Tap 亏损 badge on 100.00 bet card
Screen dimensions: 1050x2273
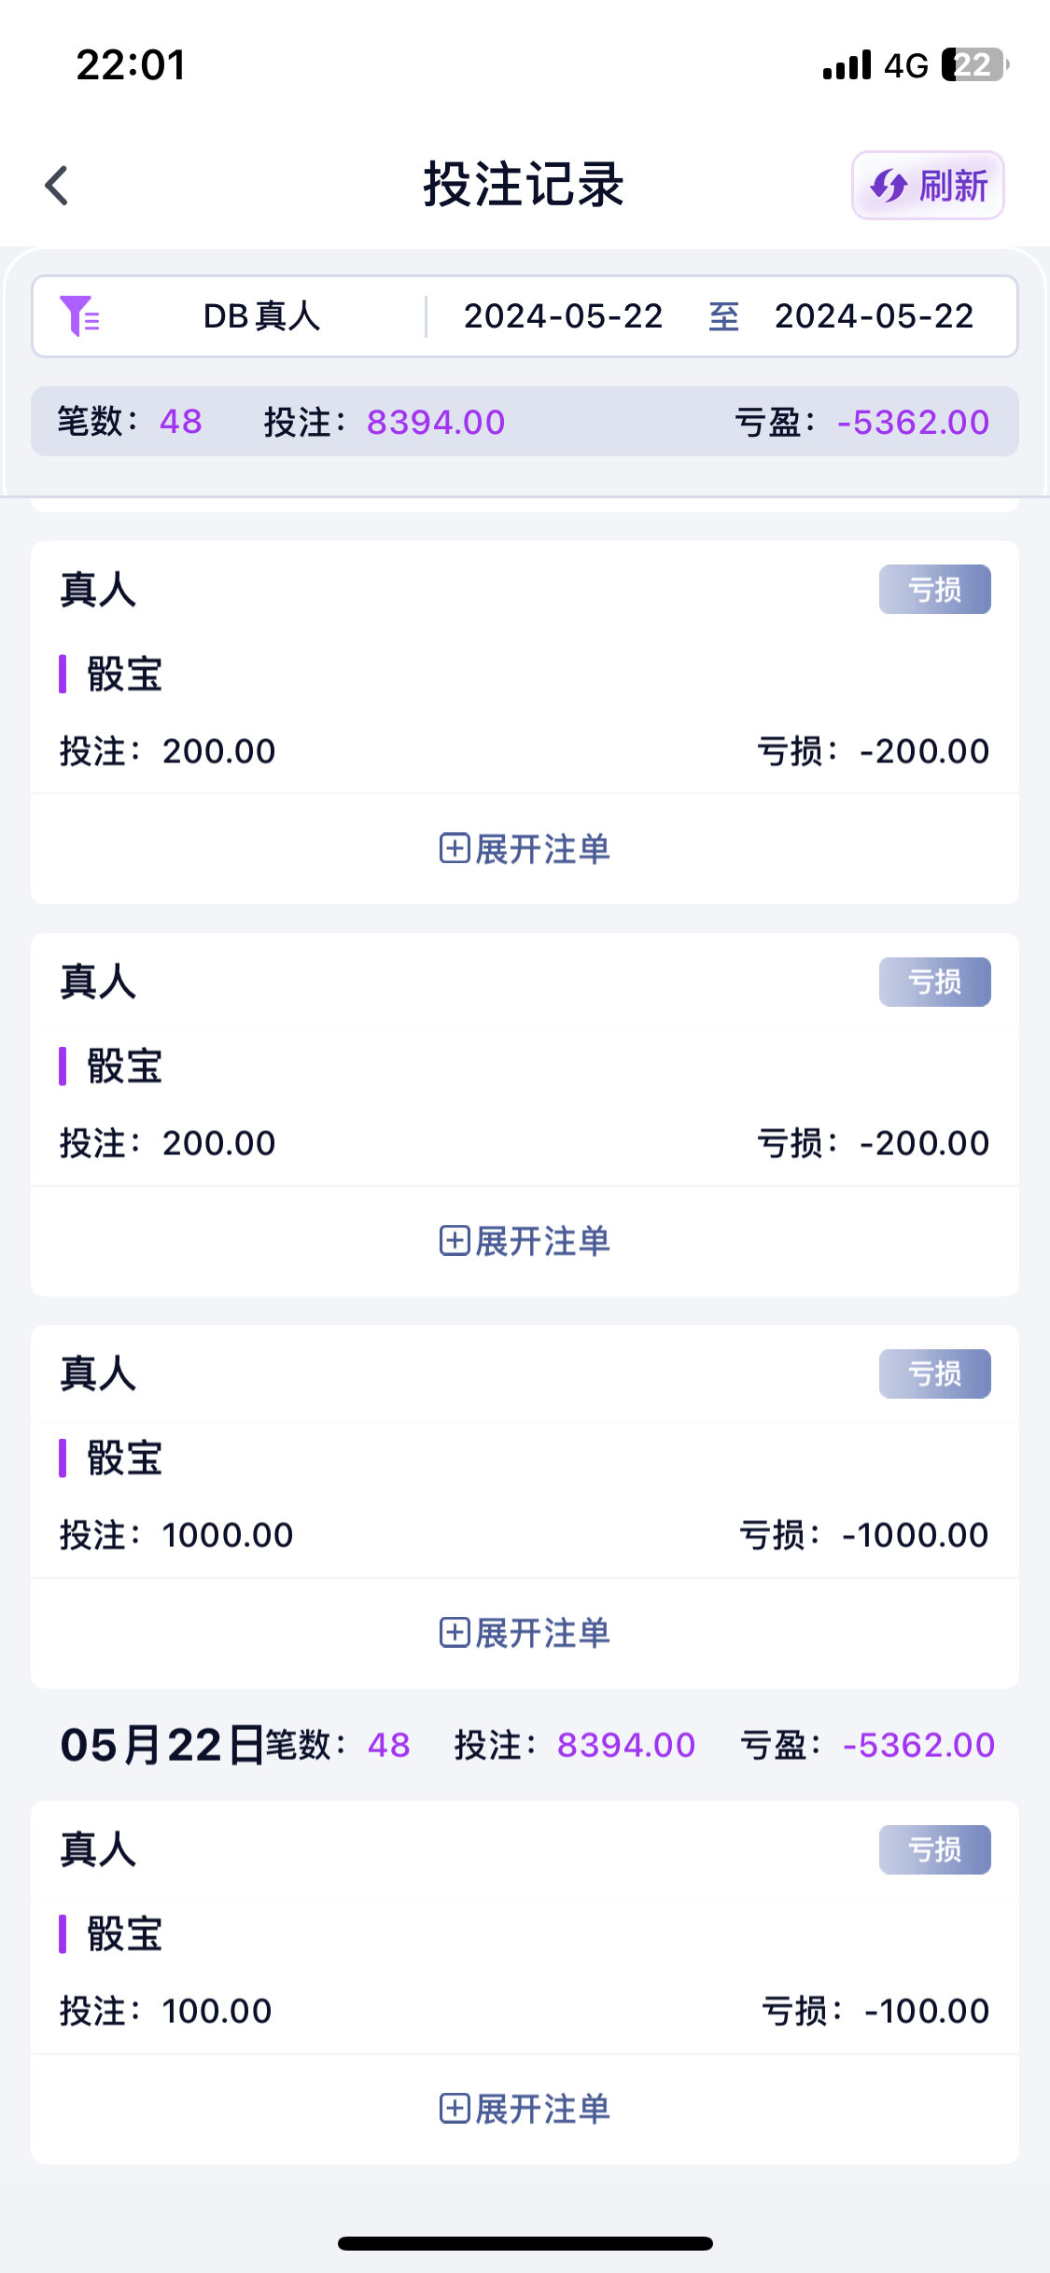pyautogui.click(x=934, y=1849)
